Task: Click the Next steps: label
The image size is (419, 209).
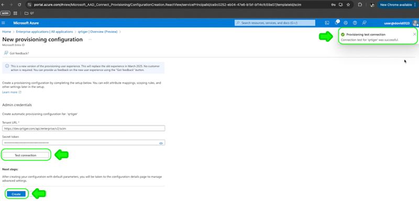Action: (10, 169)
